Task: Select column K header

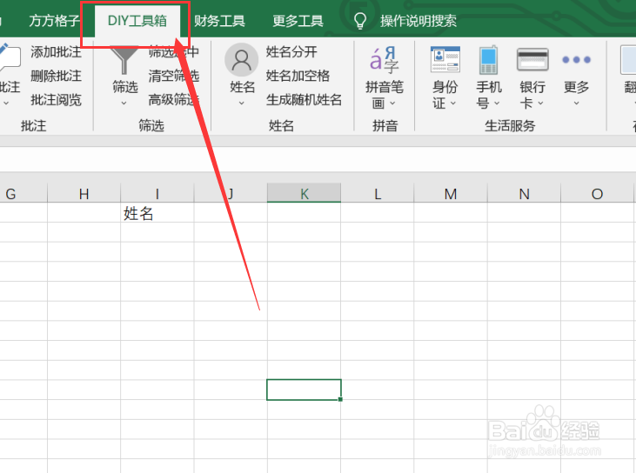Action: (x=304, y=193)
